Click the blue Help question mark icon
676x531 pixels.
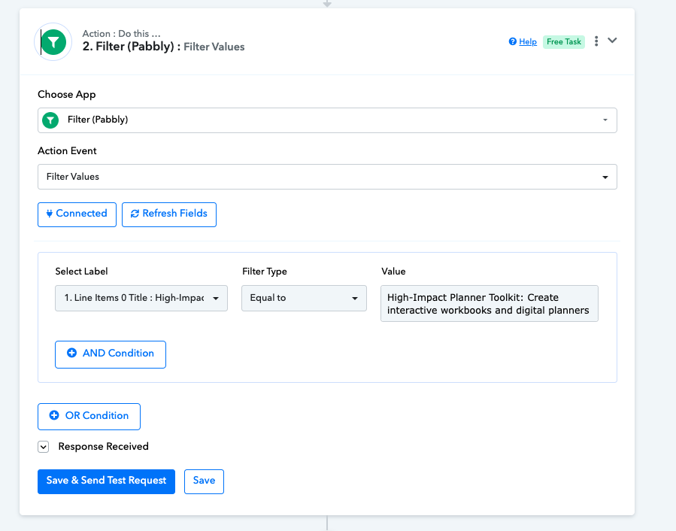[x=512, y=41]
